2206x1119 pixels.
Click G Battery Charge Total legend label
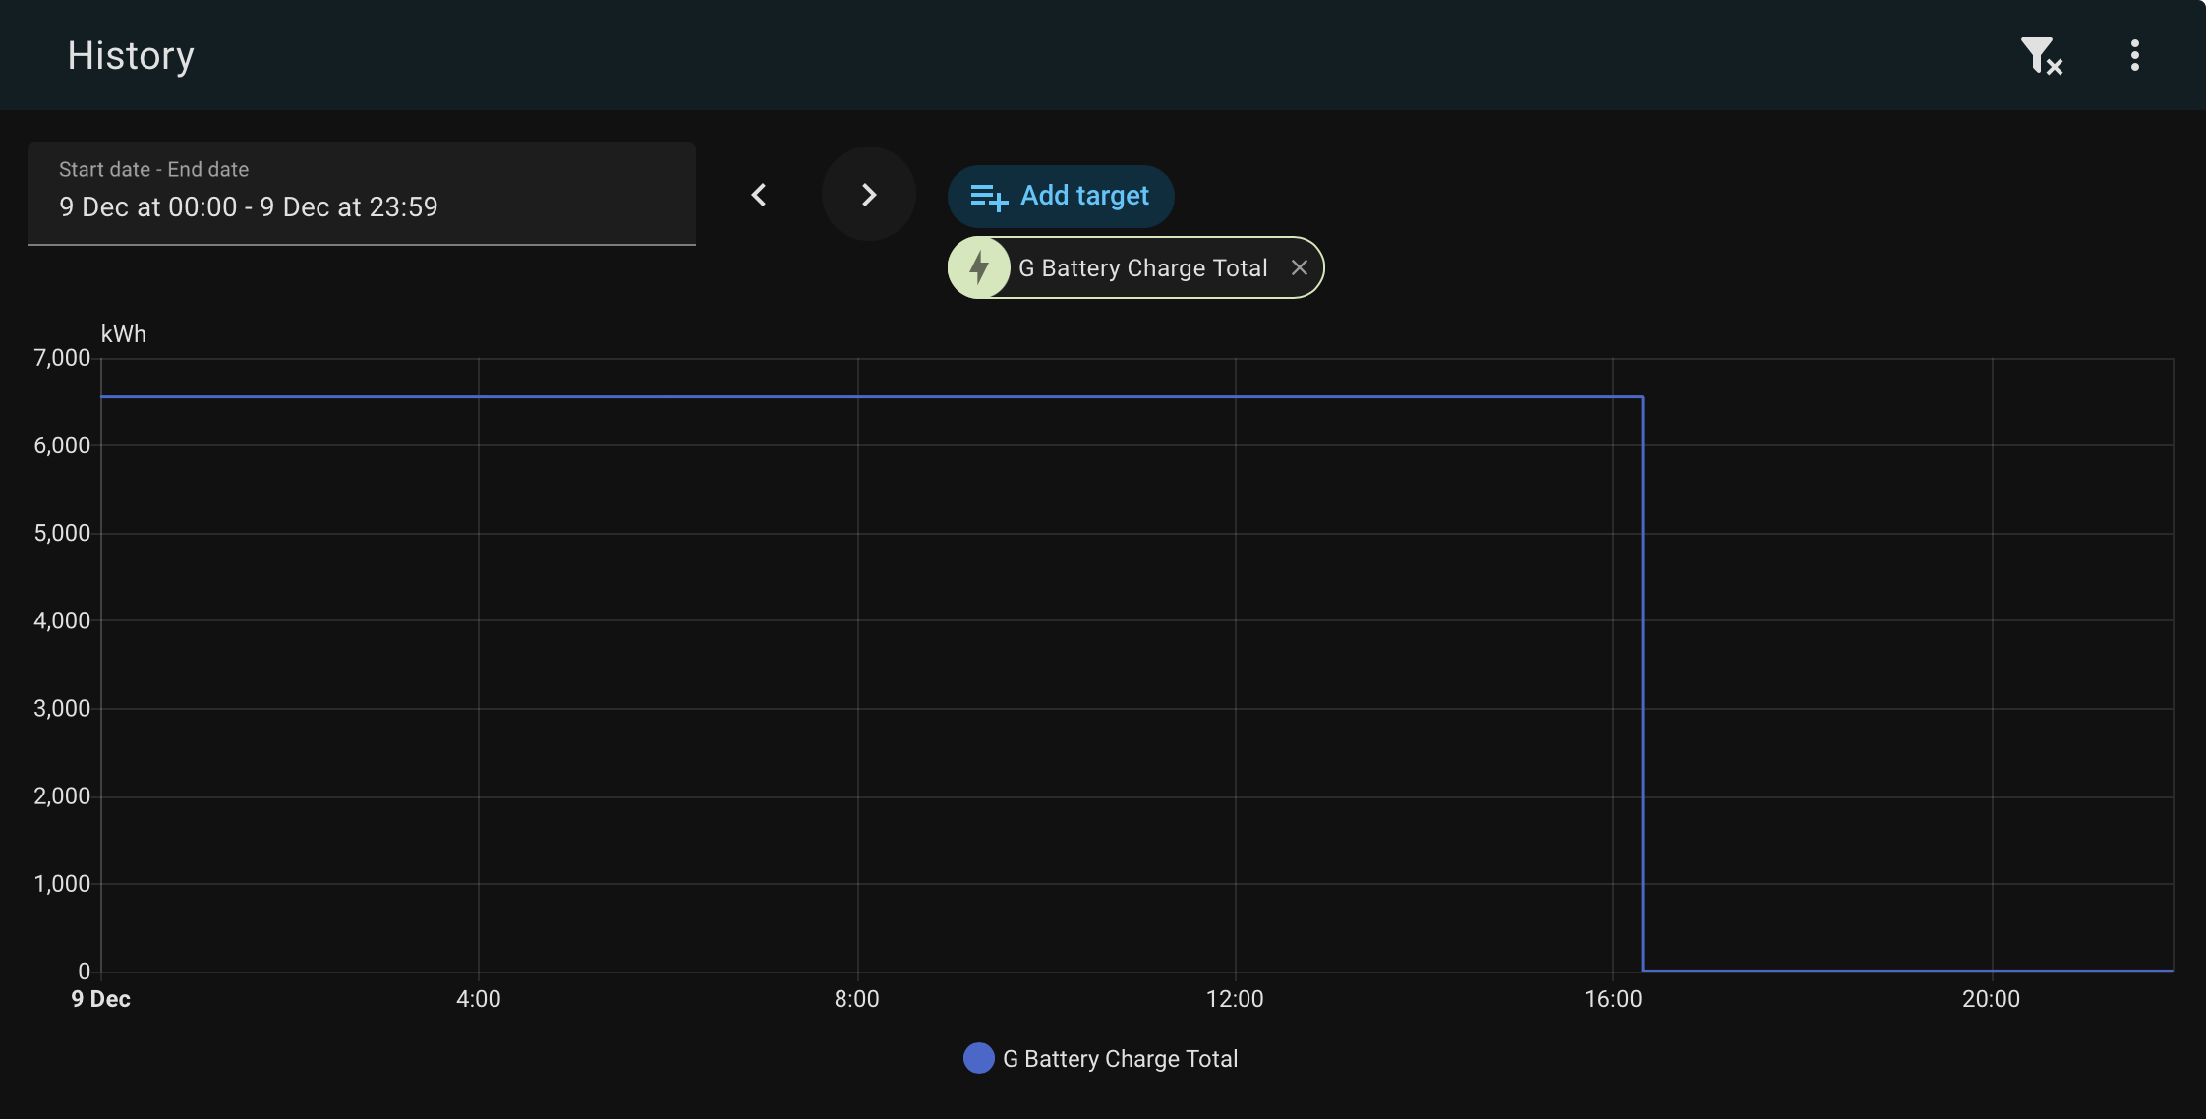pyautogui.click(x=1120, y=1059)
